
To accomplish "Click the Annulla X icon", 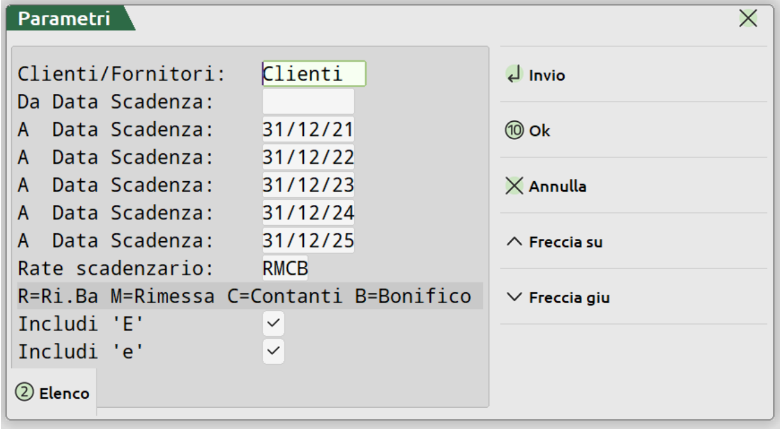I will (x=512, y=187).
